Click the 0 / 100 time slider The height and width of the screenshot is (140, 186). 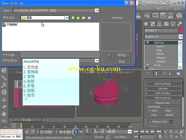[27, 120]
